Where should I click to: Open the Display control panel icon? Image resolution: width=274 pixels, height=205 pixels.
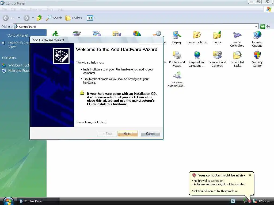click(177, 37)
